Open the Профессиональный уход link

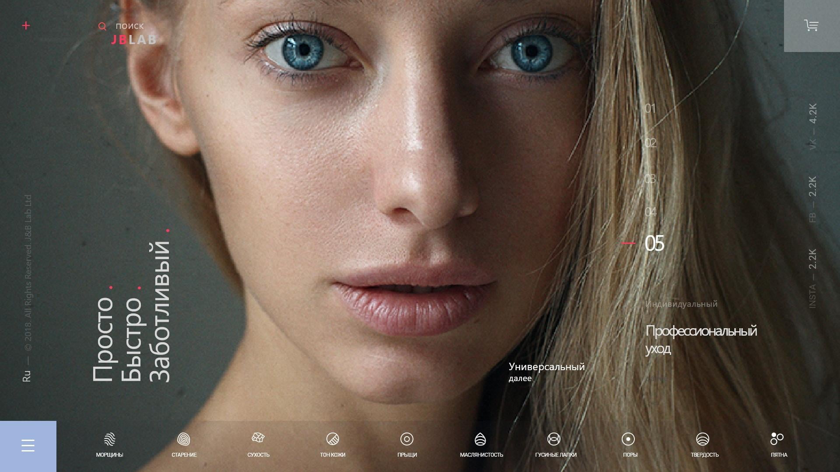pos(700,339)
